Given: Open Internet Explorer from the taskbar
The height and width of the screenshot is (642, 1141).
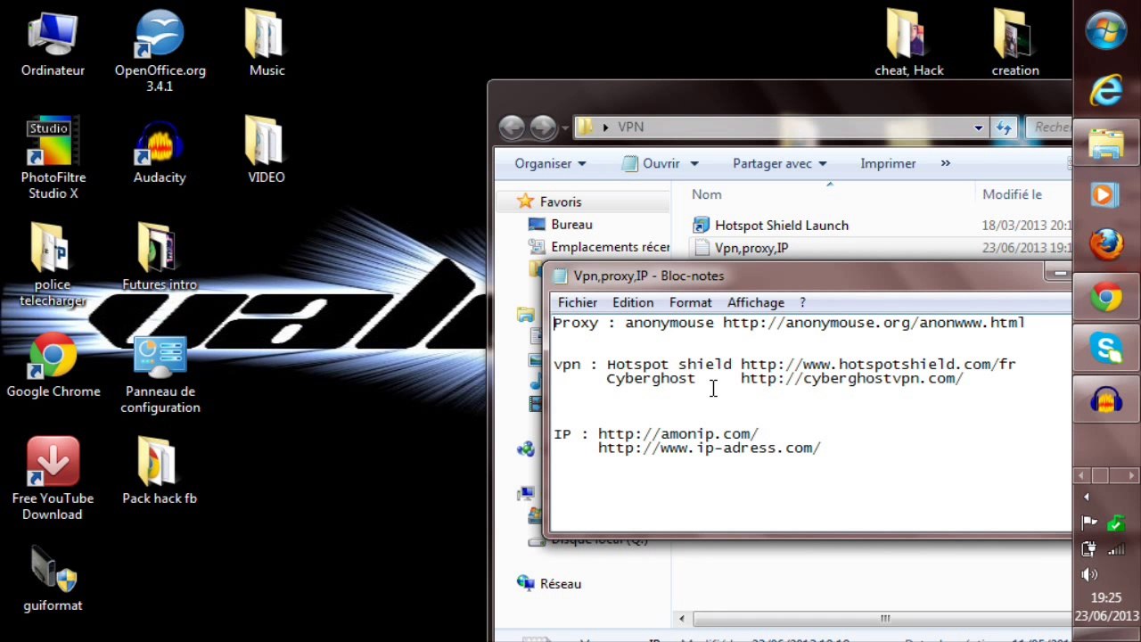Looking at the screenshot, I should pos(1106,91).
